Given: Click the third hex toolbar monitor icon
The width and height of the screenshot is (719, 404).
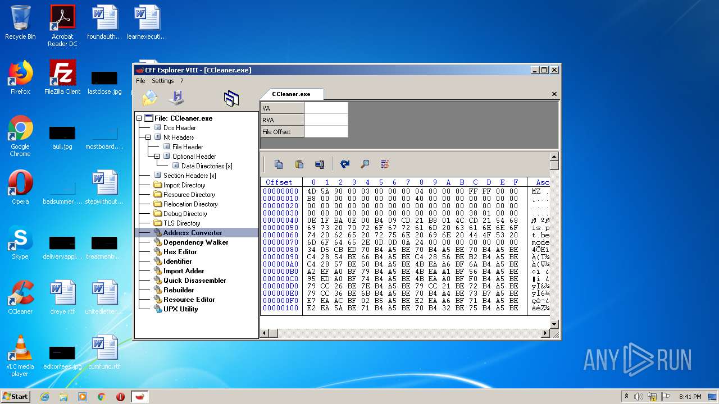Looking at the screenshot, I should pyautogui.click(x=320, y=164).
